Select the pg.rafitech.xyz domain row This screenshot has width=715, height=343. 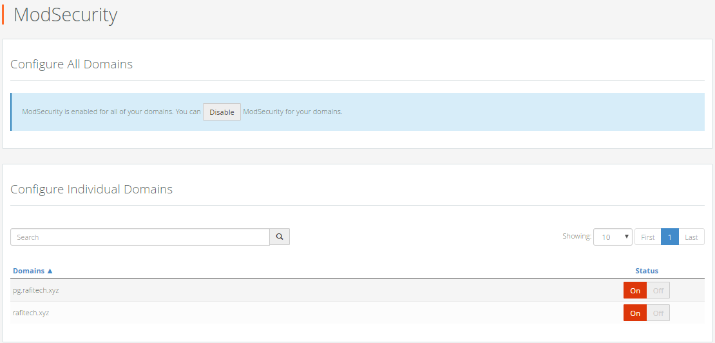click(357, 291)
